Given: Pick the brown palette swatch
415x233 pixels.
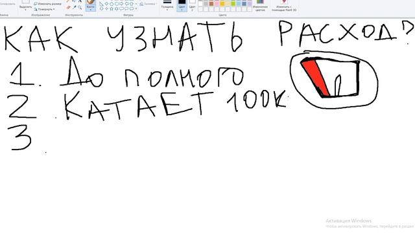Looking at the screenshot, I should 211,4.
